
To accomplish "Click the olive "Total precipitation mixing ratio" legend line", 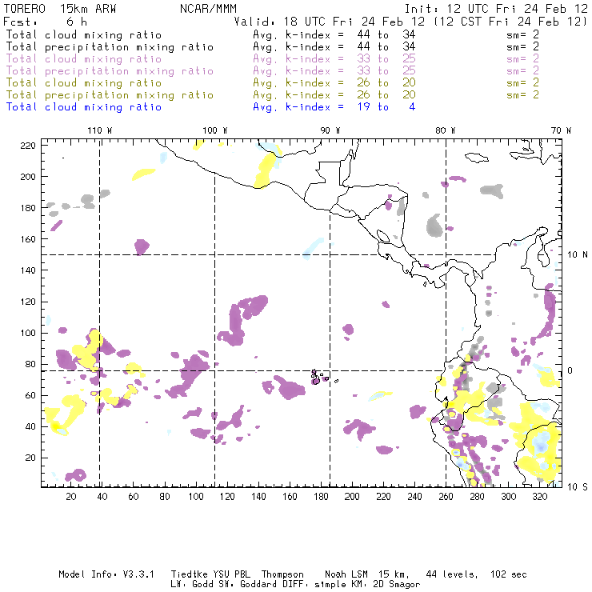I will 110,94.
